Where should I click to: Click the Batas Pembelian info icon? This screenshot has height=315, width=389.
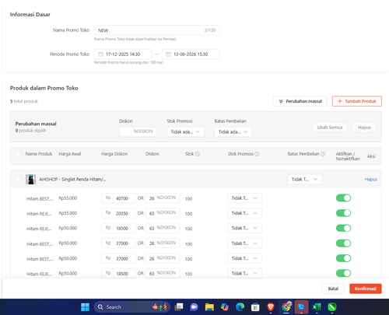(x=323, y=154)
